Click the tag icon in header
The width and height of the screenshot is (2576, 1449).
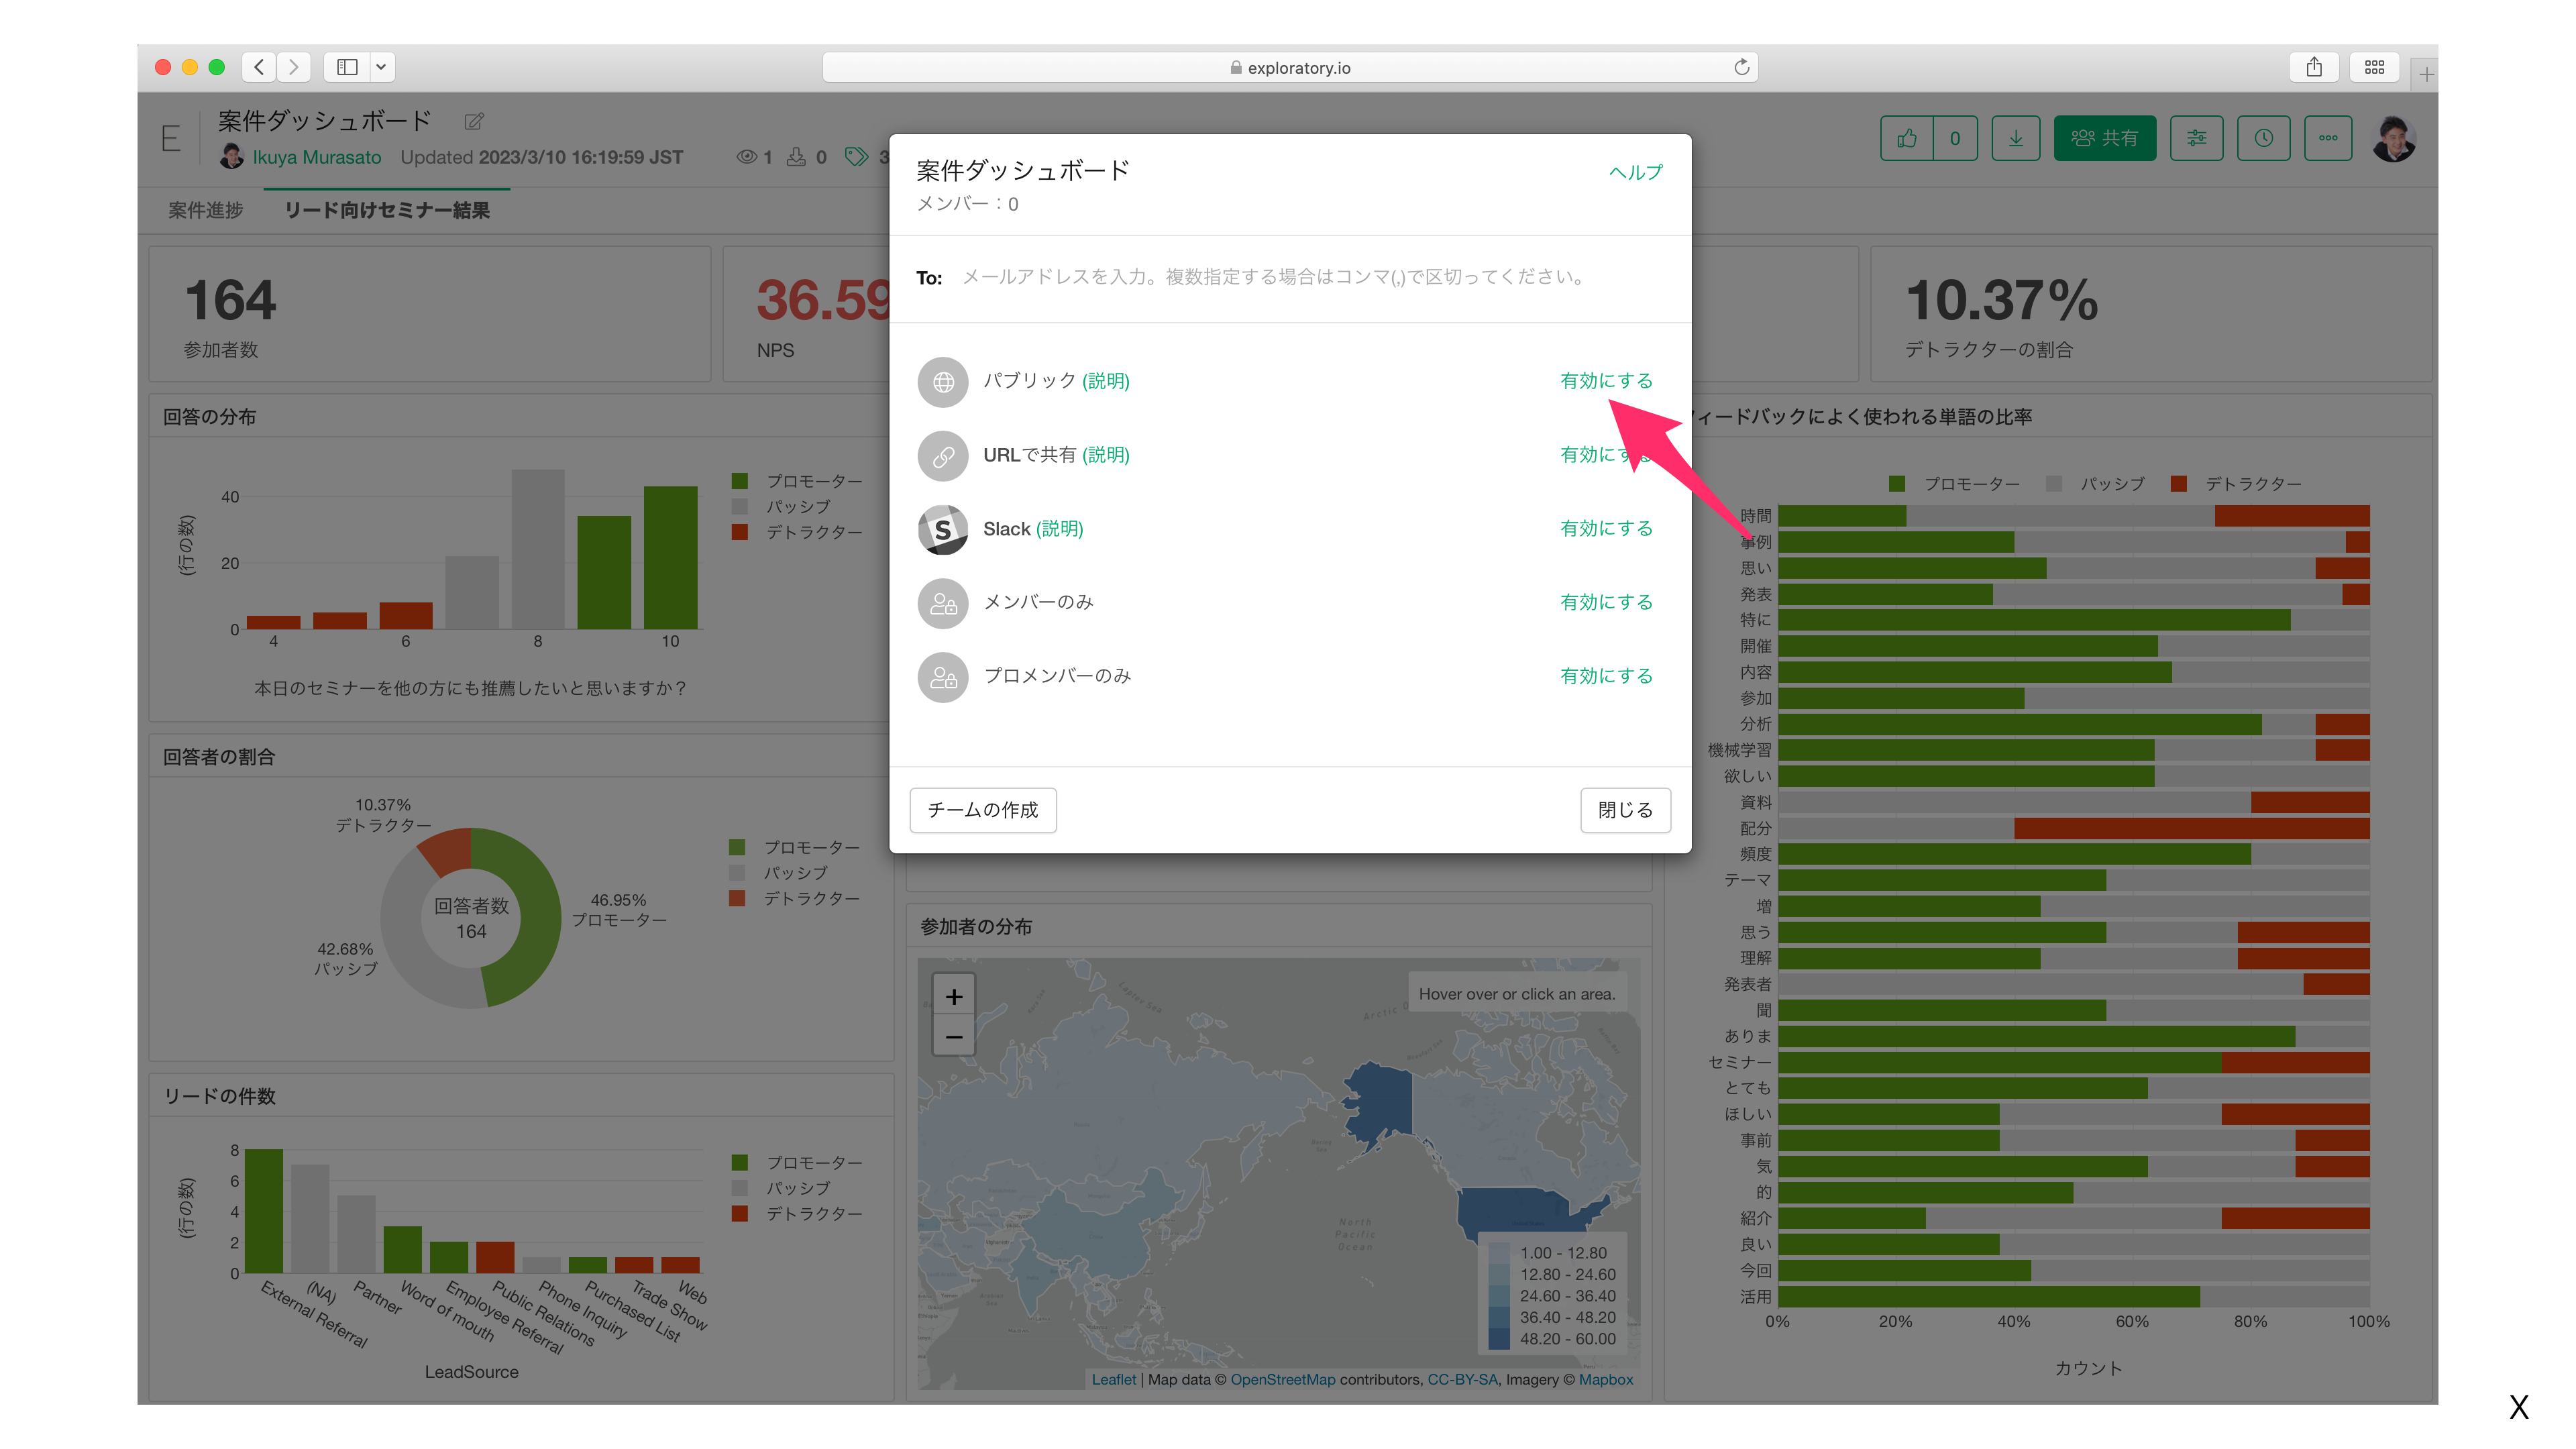click(856, 157)
